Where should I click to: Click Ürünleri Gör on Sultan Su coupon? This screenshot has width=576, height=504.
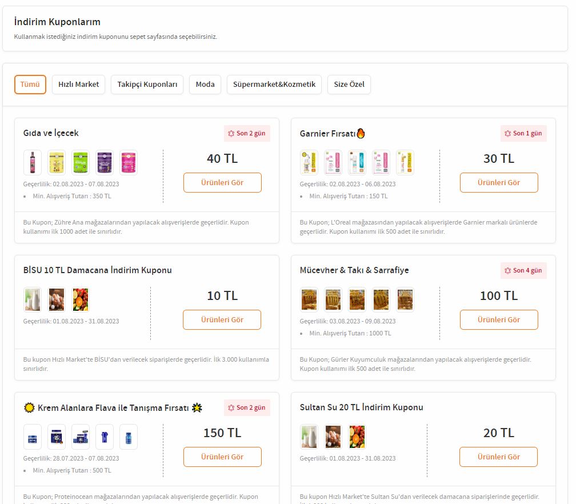498,457
